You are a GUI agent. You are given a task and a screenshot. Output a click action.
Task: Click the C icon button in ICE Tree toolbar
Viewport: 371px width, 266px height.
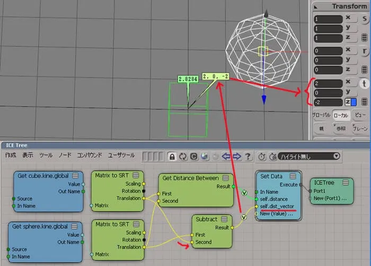(x=194, y=157)
